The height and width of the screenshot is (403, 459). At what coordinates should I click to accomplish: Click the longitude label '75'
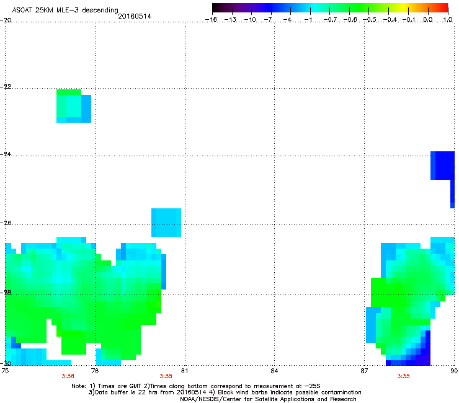coord(5,371)
